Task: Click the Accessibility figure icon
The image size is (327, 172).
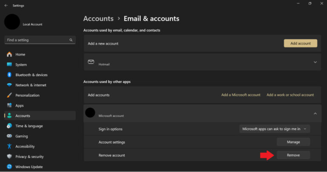Action: pyautogui.click(x=9, y=146)
